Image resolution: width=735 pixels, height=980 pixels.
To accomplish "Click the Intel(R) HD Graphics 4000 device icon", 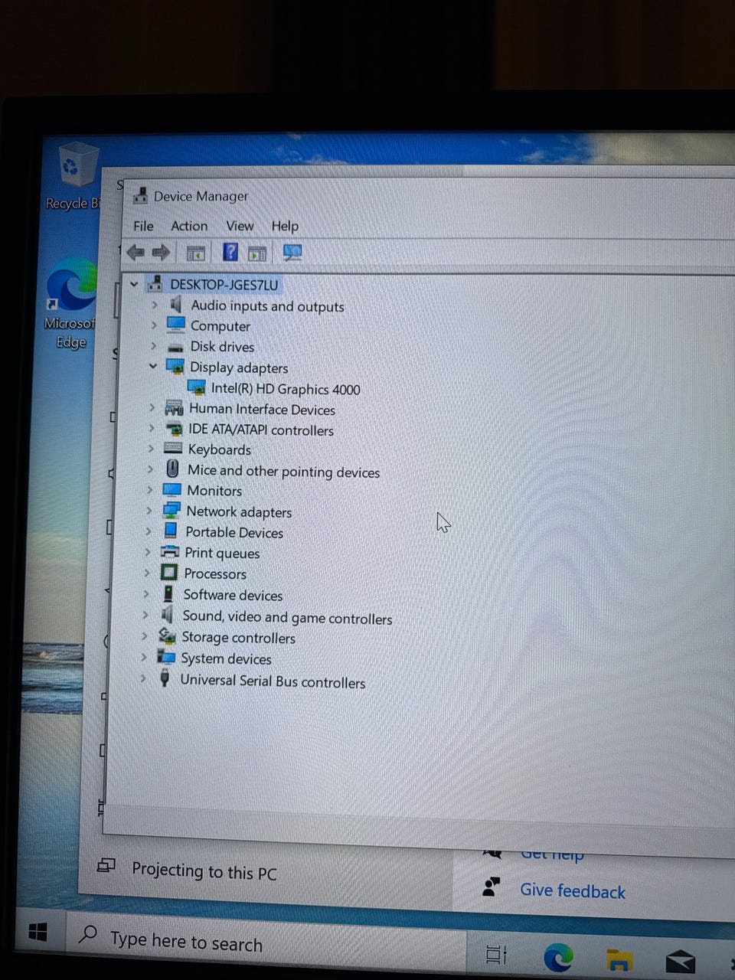I will point(197,388).
